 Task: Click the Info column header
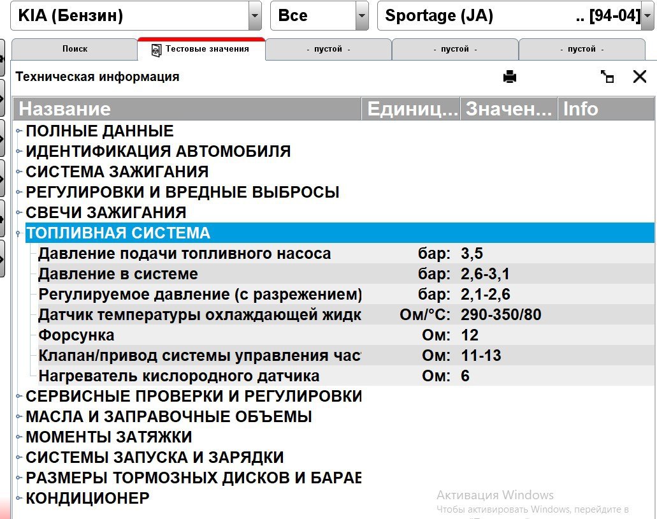coord(606,108)
